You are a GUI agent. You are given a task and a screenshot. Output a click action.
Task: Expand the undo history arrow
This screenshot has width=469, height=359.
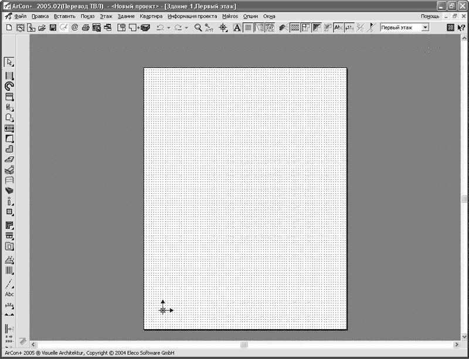[168, 28]
